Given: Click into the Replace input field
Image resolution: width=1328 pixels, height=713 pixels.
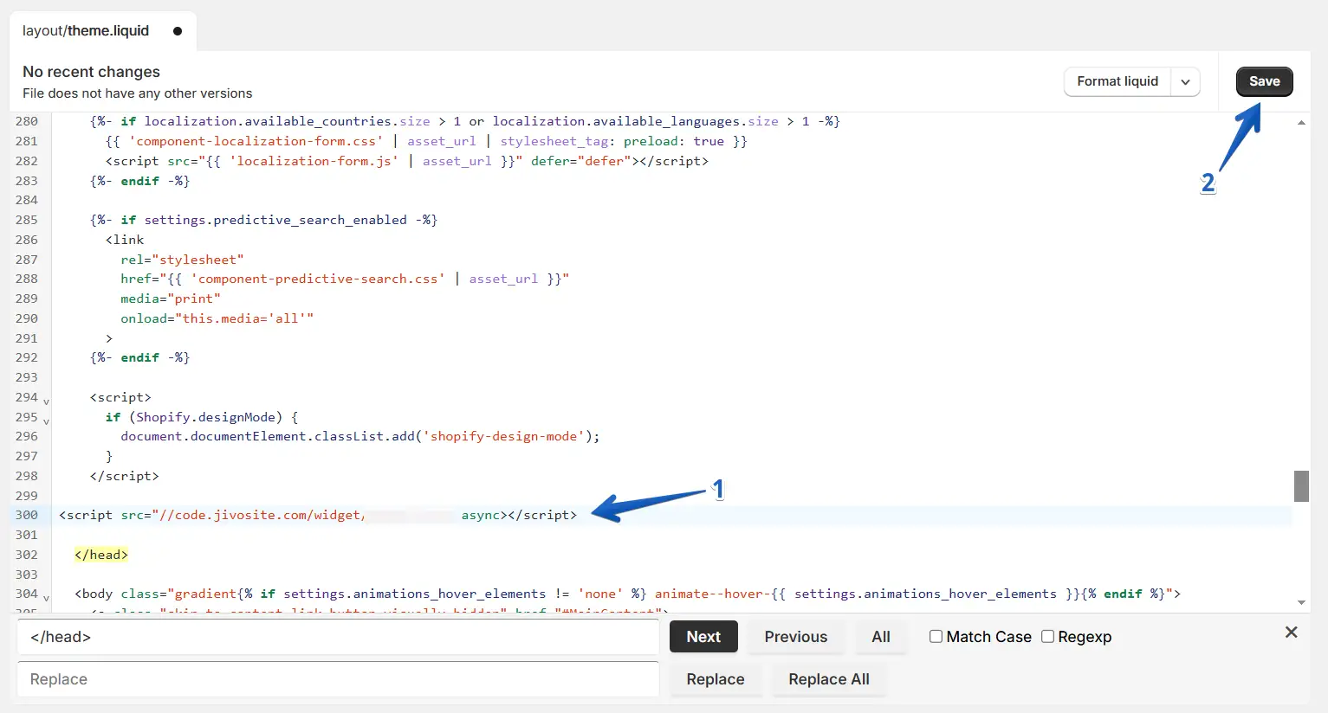Looking at the screenshot, I should tap(338, 679).
